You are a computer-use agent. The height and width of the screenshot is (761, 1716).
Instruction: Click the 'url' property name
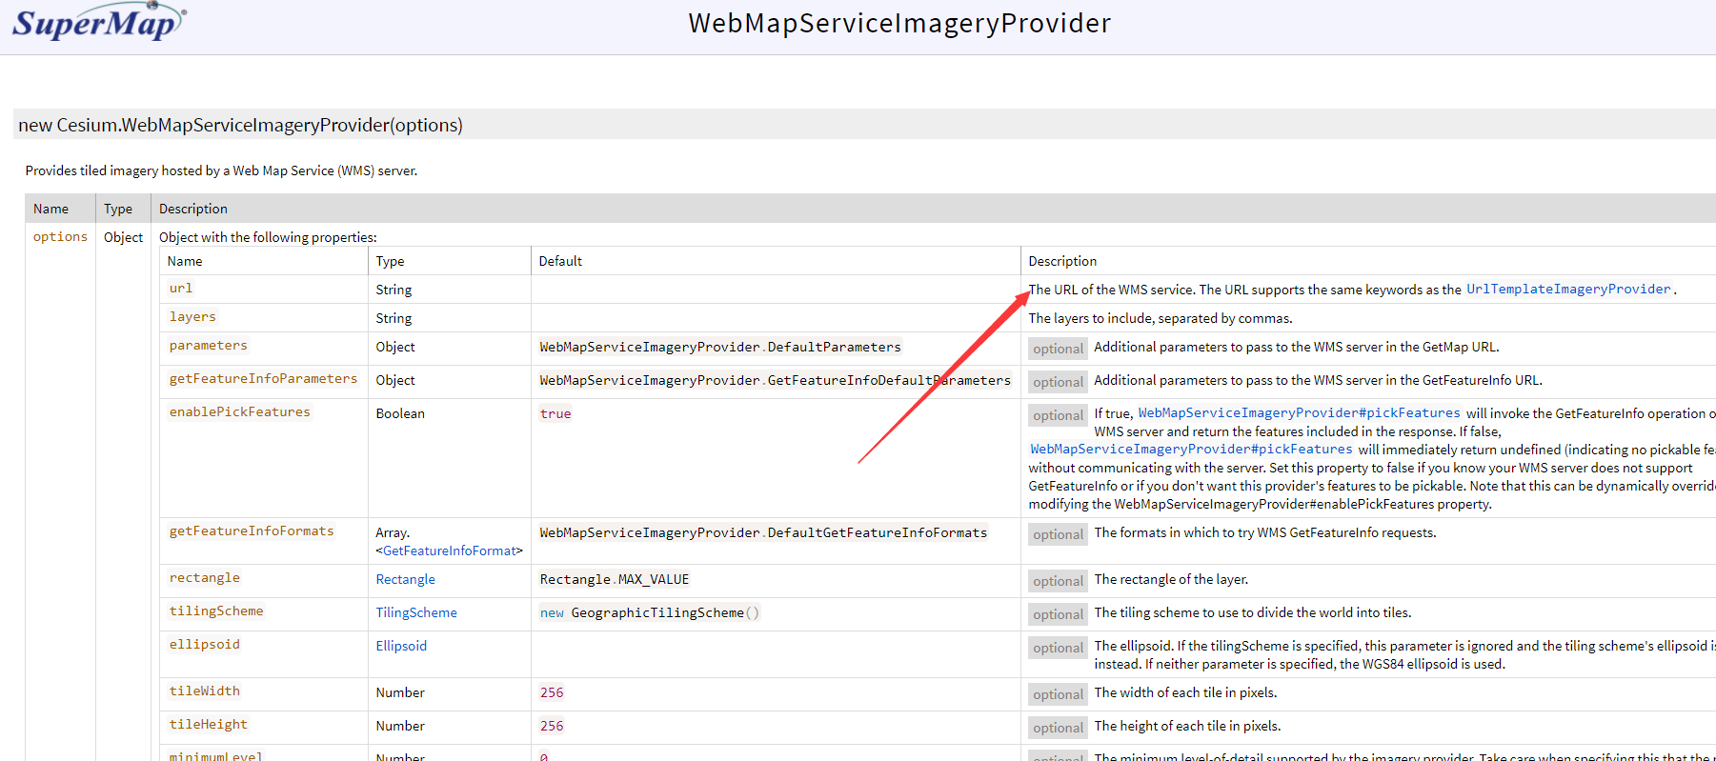click(181, 289)
